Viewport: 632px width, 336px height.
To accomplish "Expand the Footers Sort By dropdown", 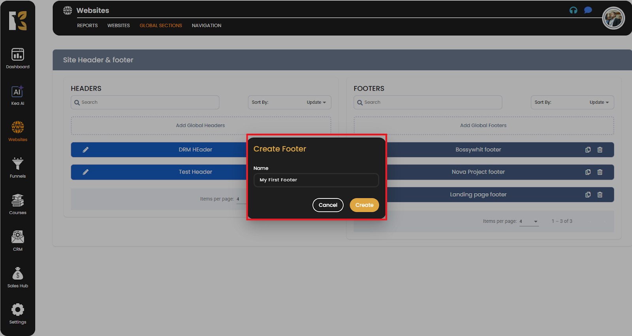I will tap(572, 103).
